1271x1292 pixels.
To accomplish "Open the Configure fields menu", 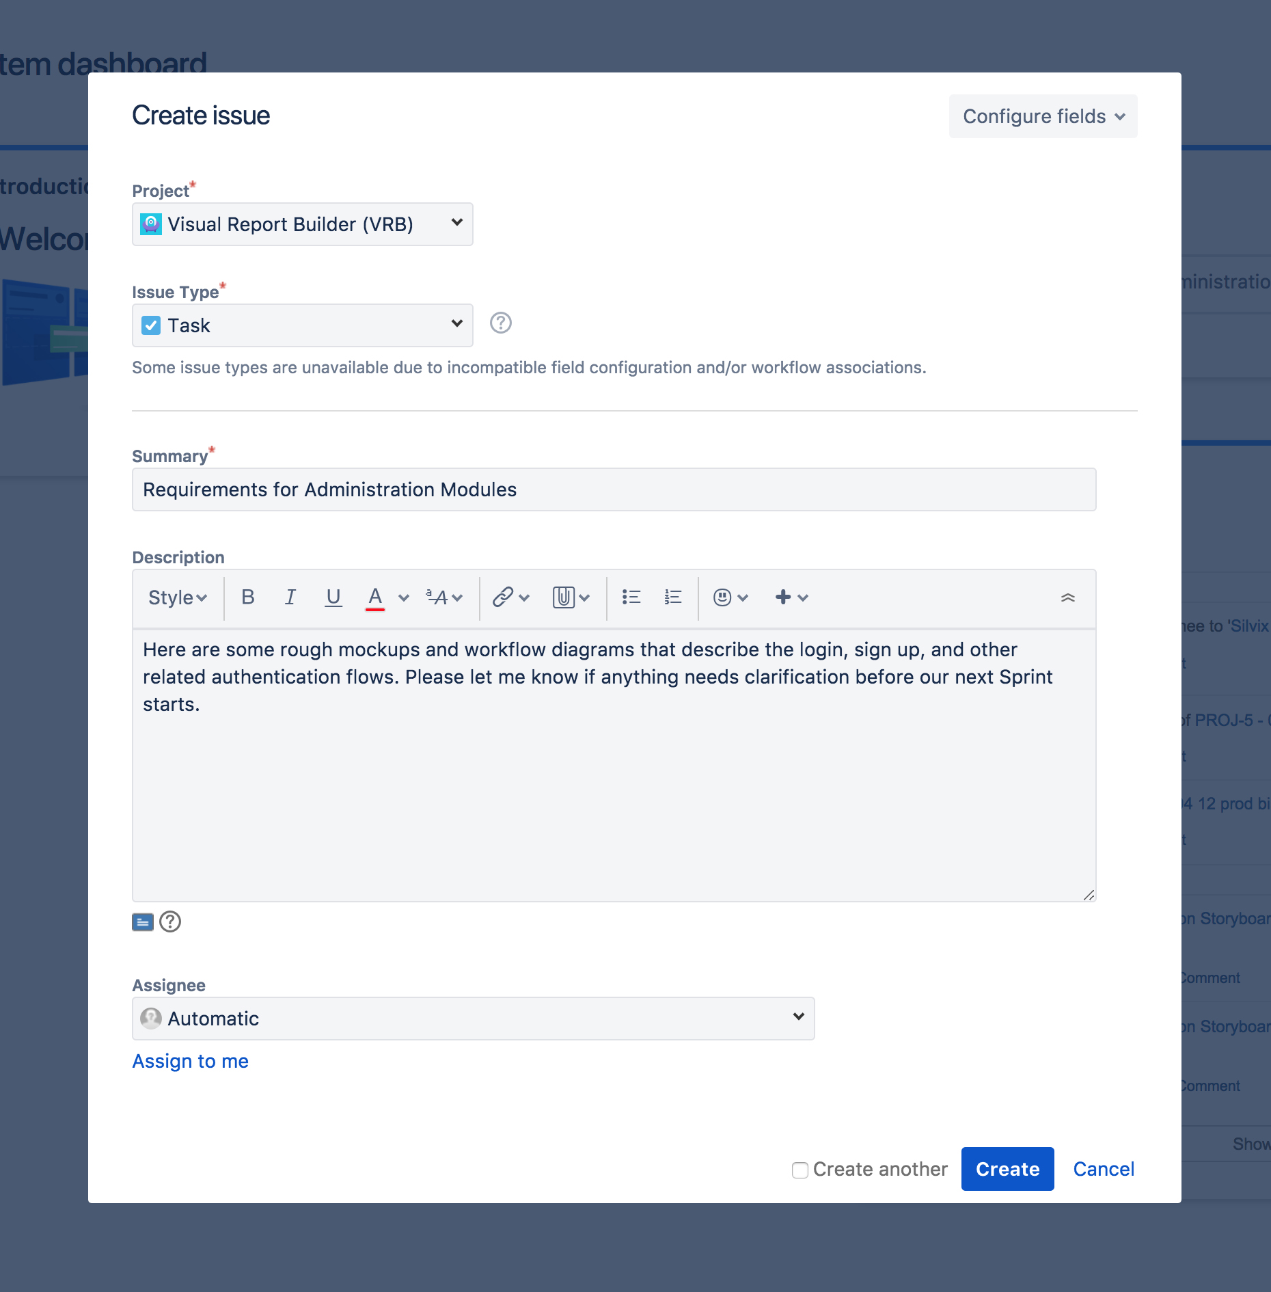I will coord(1042,116).
